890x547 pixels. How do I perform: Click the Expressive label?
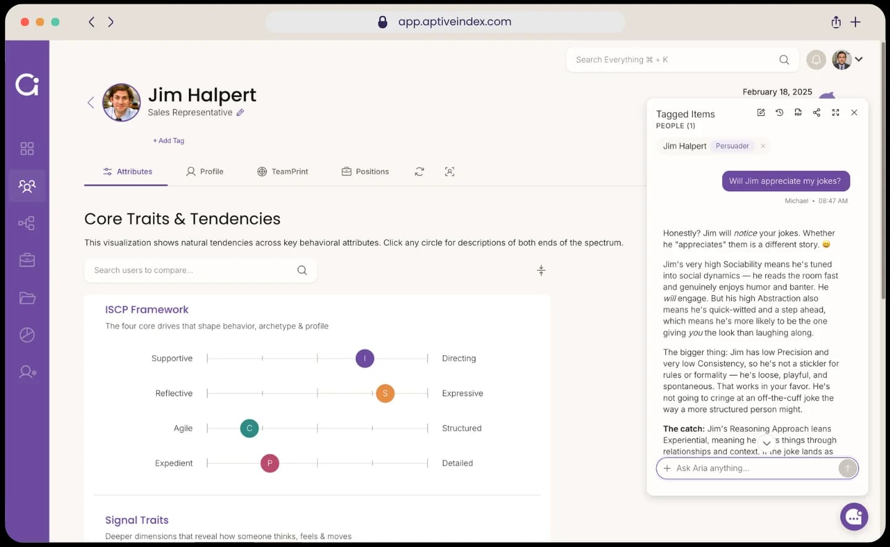pos(463,393)
